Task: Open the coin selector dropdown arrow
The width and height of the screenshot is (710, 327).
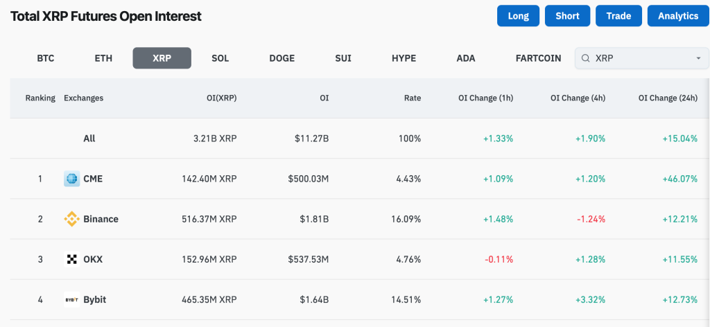Action: tap(698, 58)
